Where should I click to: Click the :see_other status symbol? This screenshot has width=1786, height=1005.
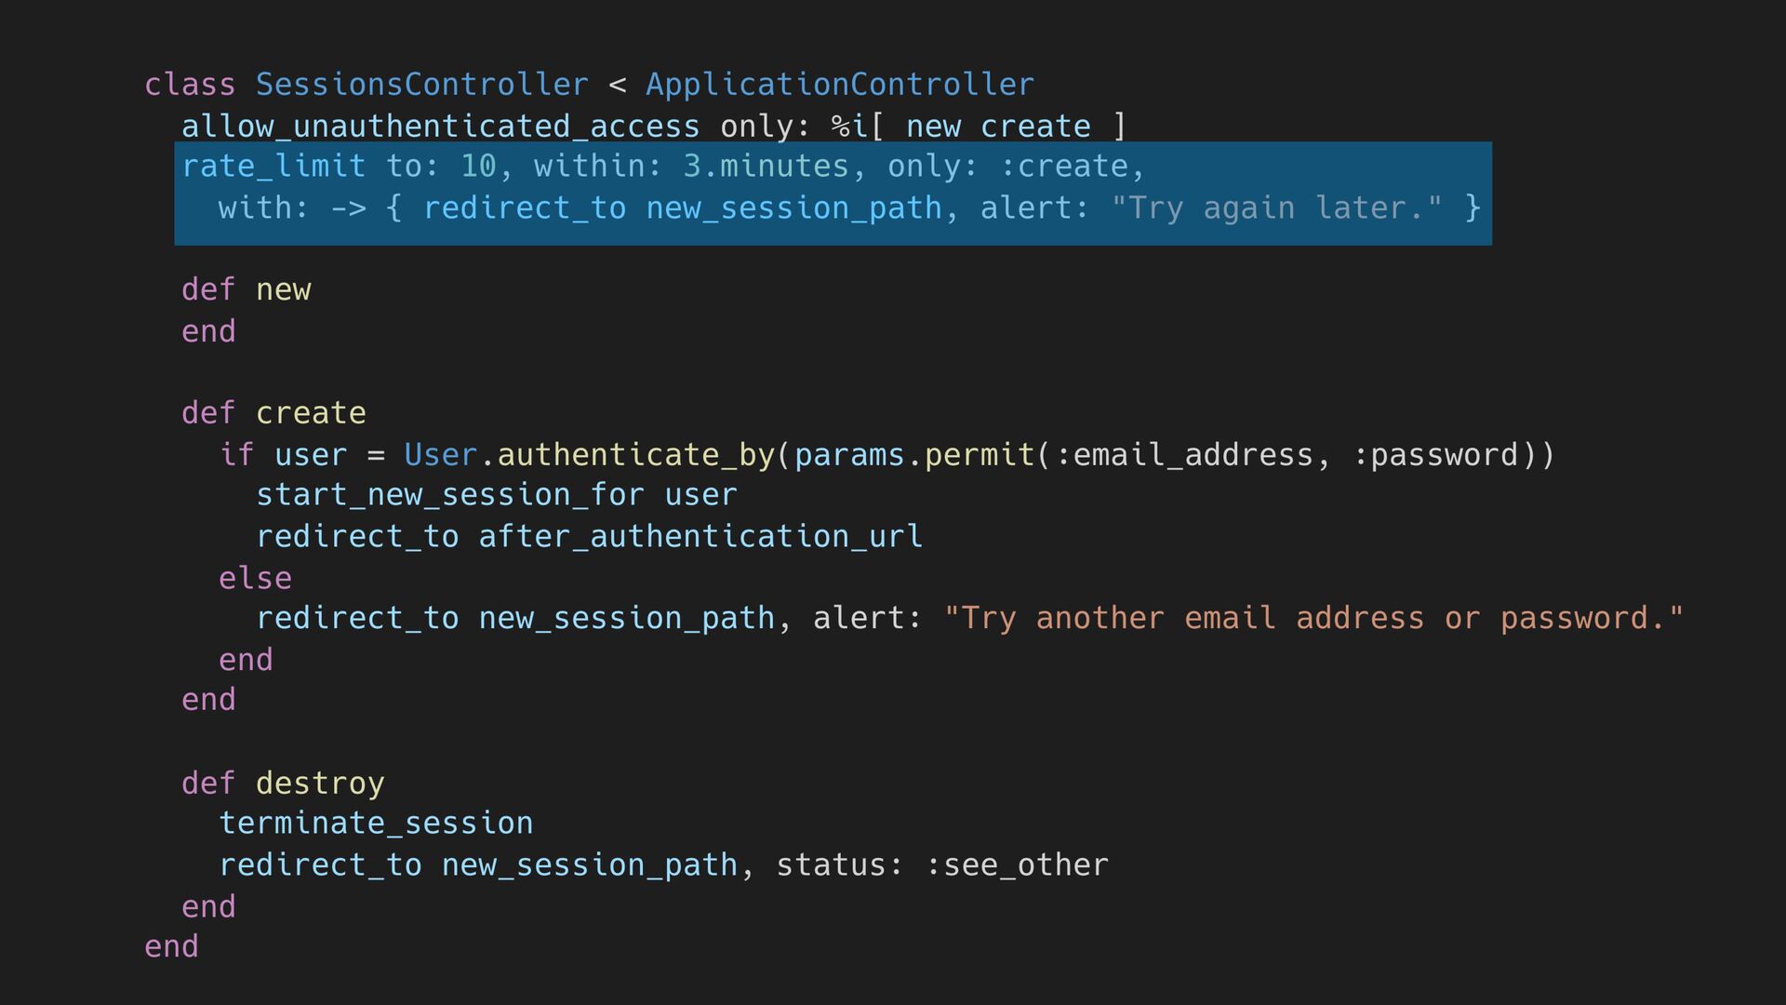(1017, 865)
